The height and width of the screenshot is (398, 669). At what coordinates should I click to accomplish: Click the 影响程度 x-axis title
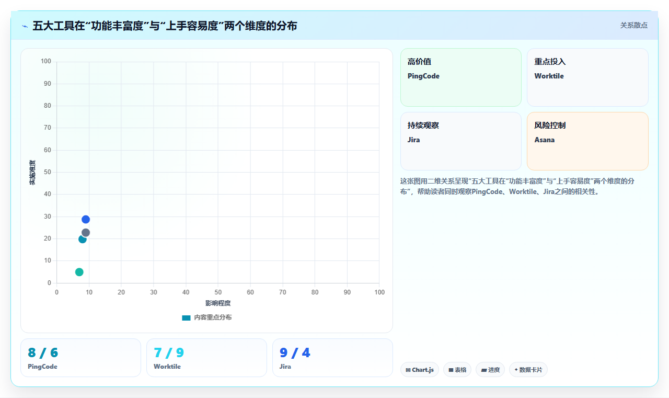pos(218,303)
